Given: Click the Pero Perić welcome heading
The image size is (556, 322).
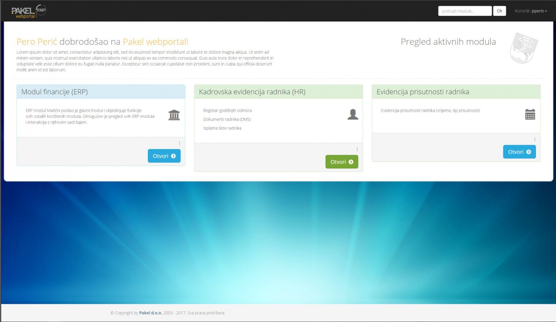Looking at the screenshot, I should coord(102,42).
